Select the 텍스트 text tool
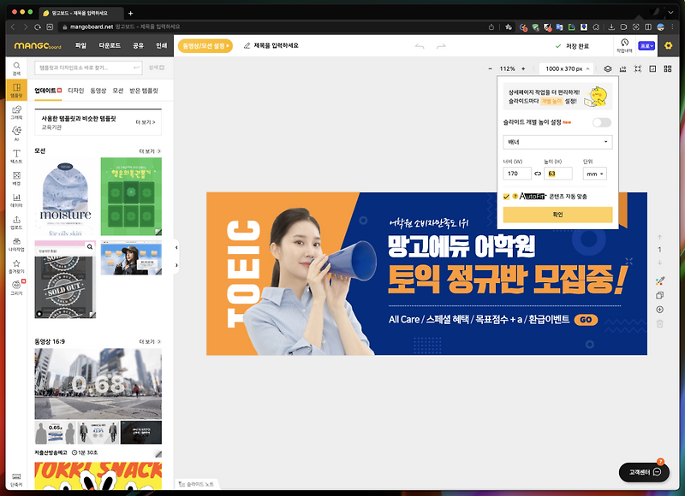The image size is (685, 496). pos(16,156)
